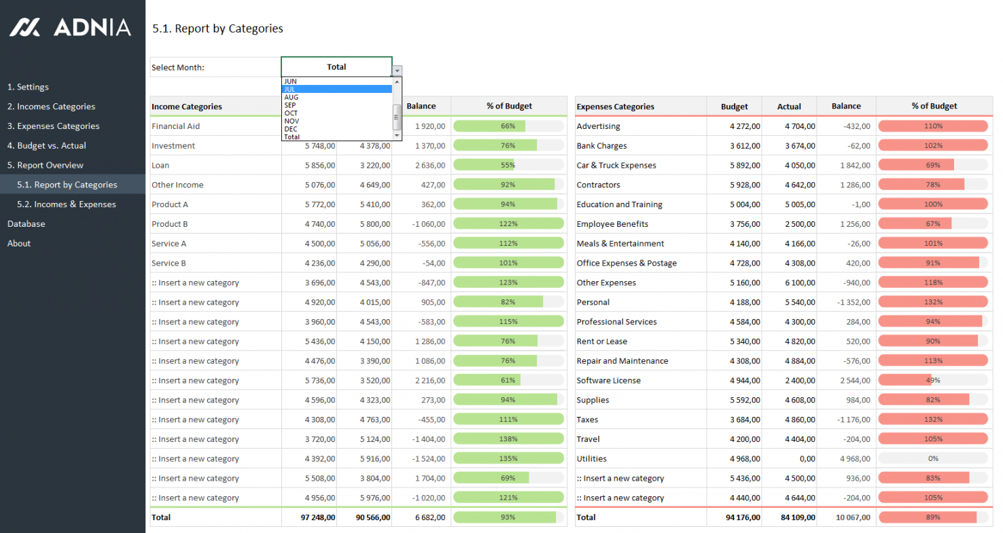Navigate to 3. Expenses Categories

coord(53,126)
